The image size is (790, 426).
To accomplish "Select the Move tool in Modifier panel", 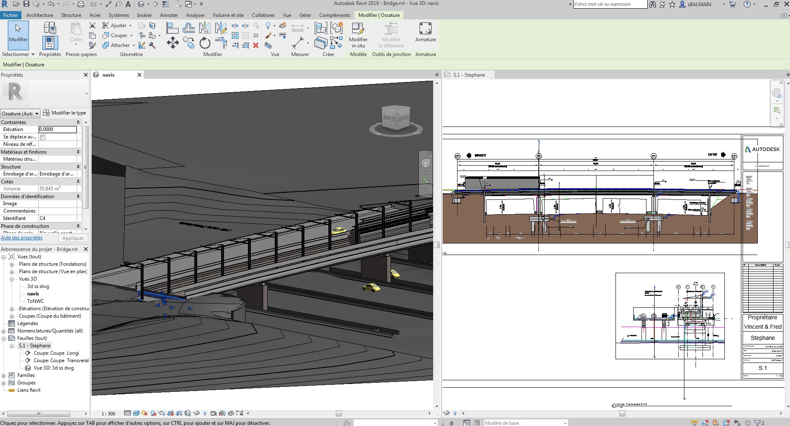I will coord(173,42).
